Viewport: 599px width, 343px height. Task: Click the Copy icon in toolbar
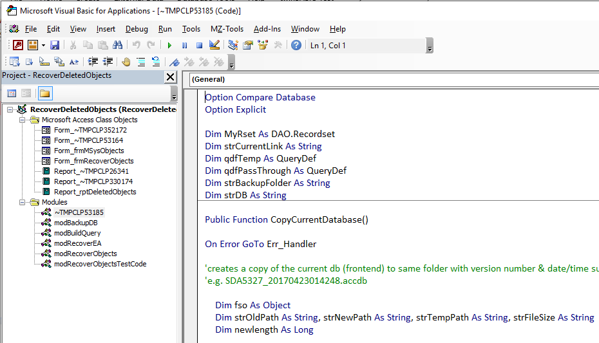[x=88, y=46]
